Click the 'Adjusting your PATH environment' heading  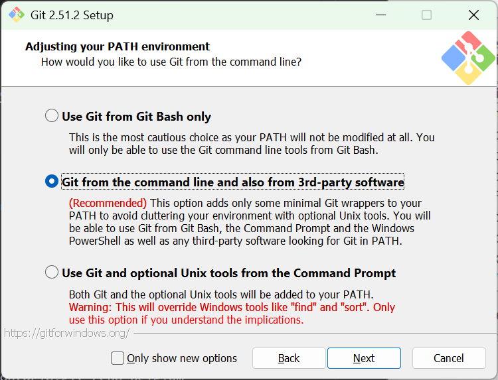[x=118, y=46]
